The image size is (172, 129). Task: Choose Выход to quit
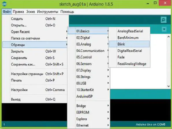tap(35, 99)
